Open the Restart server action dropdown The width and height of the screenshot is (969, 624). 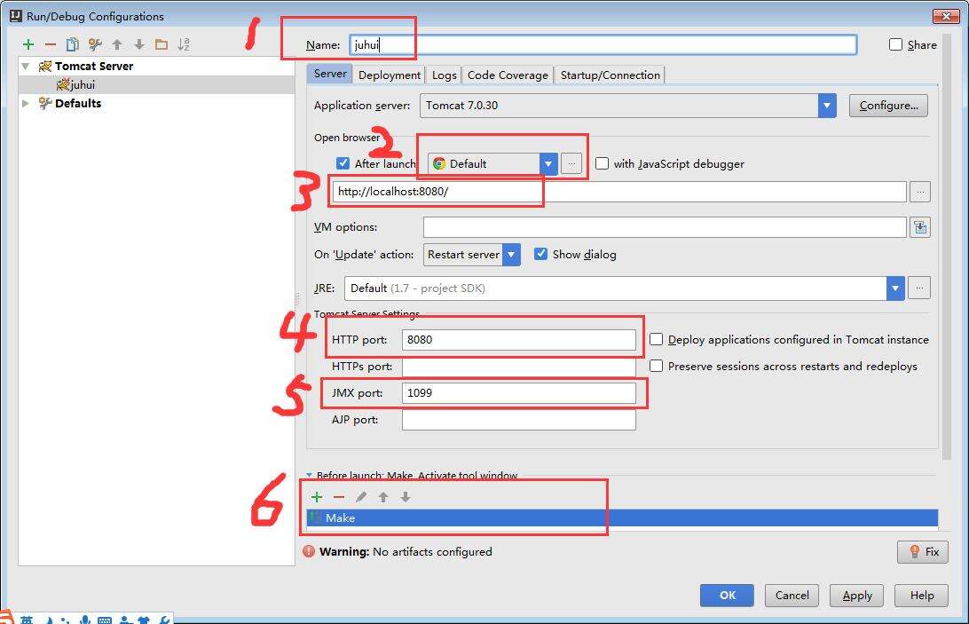pos(511,255)
